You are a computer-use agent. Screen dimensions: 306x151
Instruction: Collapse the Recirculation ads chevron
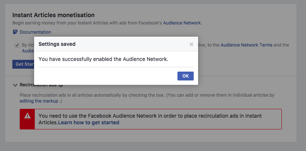click(x=15, y=85)
